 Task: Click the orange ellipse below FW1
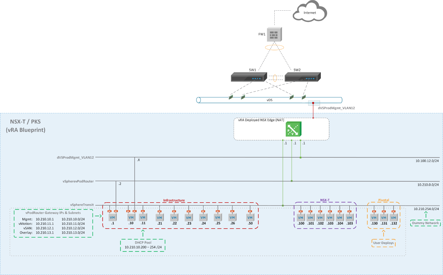pyautogui.click(x=274, y=47)
